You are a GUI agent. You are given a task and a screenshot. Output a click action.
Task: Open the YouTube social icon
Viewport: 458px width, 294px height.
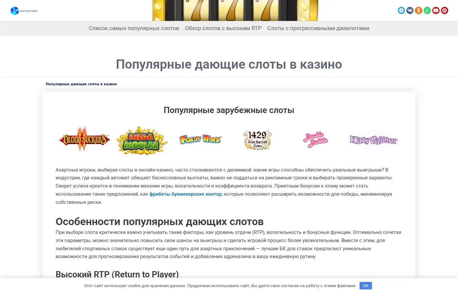(436, 10)
